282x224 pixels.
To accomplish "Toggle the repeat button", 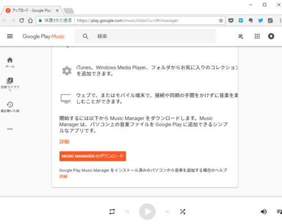I will point(112,212).
